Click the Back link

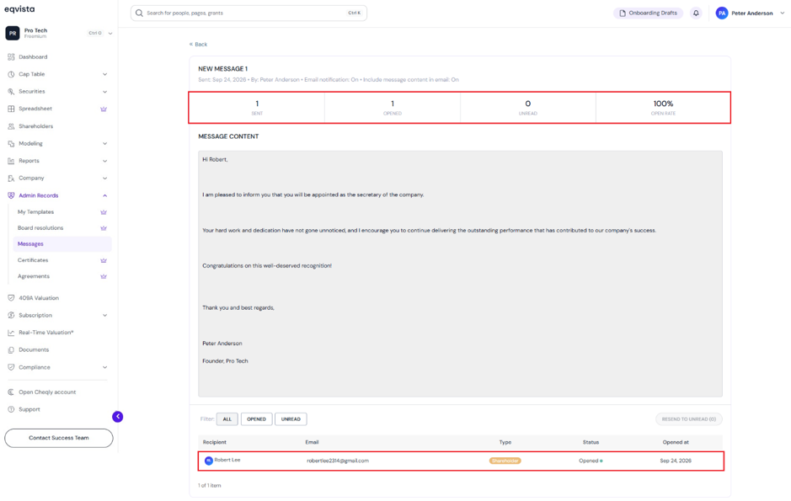198,45
